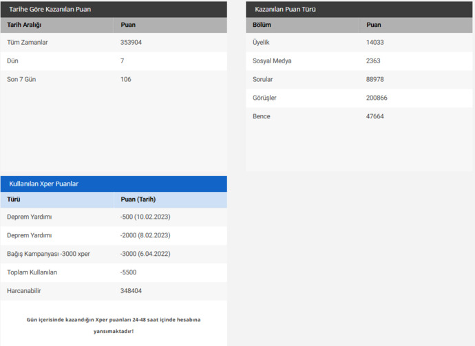Select the Sorular value 88978
Screen dimensions: 475x346
pyautogui.click(x=374, y=79)
